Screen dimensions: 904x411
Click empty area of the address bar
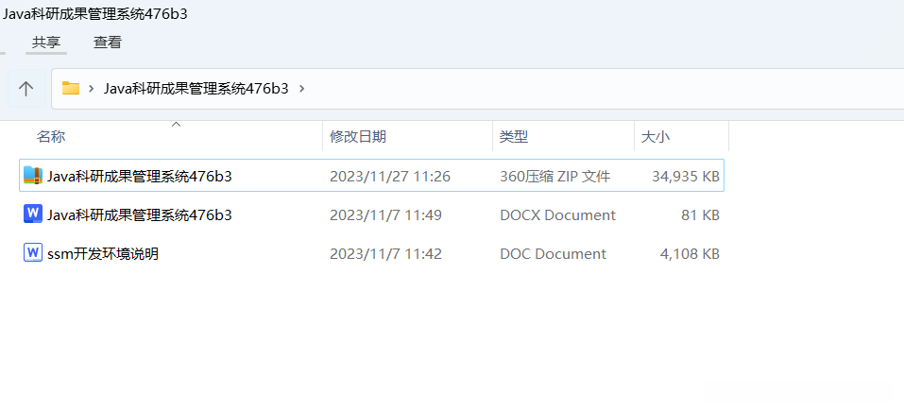(586, 89)
